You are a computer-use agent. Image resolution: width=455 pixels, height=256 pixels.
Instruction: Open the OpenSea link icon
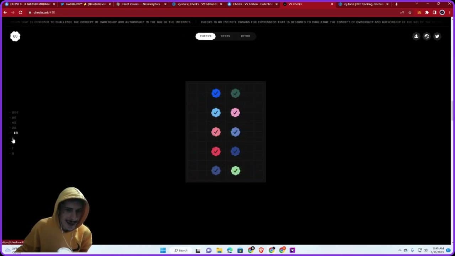[416, 36]
